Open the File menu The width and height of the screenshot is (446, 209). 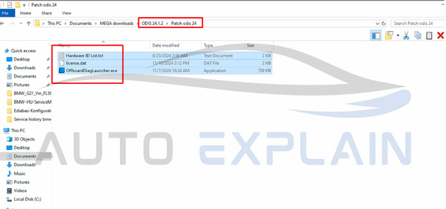coord(5,13)
